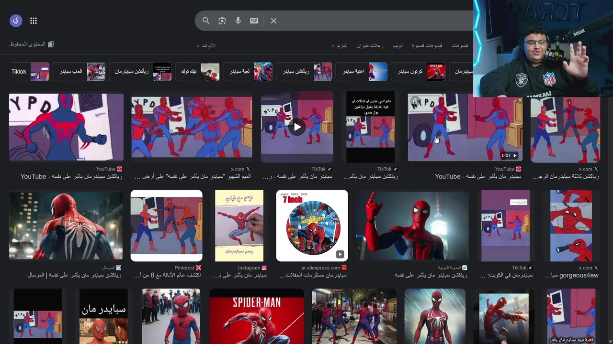Open the black TikTok thumbnail with Arabic caption

[371, 127]
